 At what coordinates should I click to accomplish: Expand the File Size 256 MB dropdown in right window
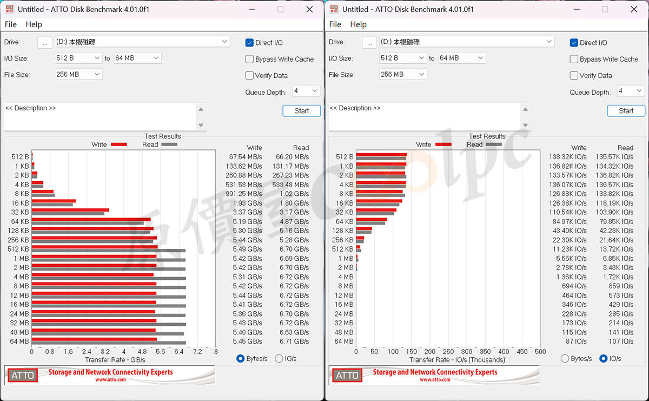pyautogui.click(x=403, y=75)
